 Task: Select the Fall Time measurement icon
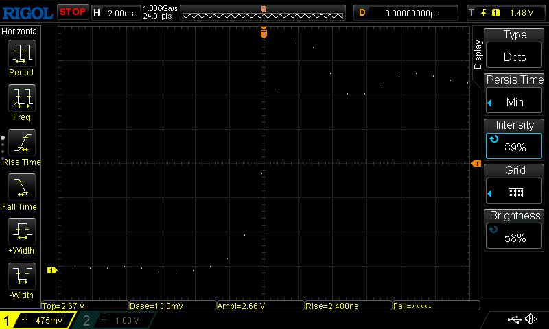[22, 187]
